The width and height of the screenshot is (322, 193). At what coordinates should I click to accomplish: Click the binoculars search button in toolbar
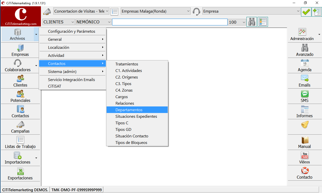(x=252, y=22)
